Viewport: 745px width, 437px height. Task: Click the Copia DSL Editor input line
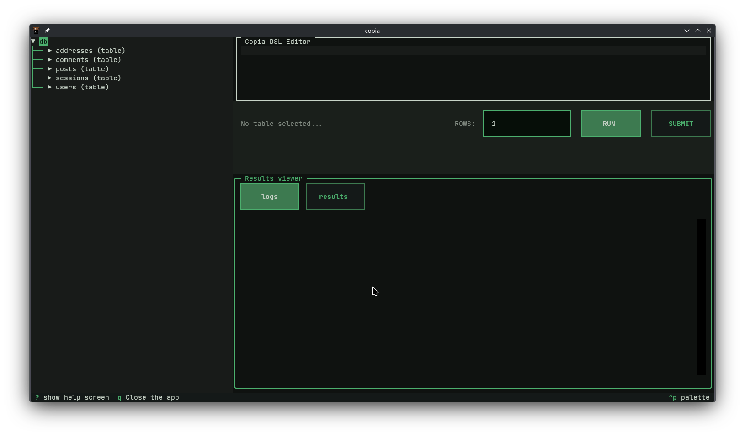pyautogui.click(x=473, y=51)
